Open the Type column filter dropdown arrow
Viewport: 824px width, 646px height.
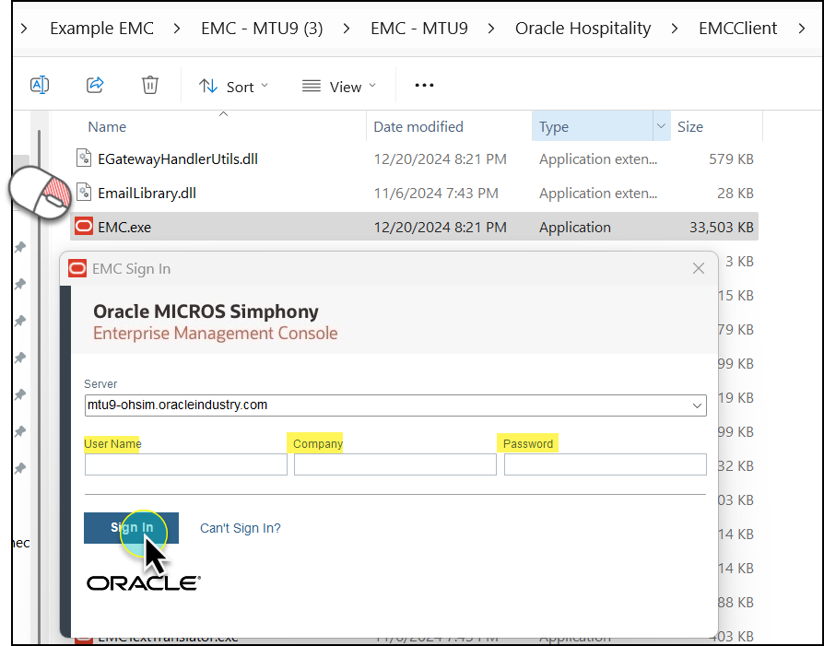point(660,127)
